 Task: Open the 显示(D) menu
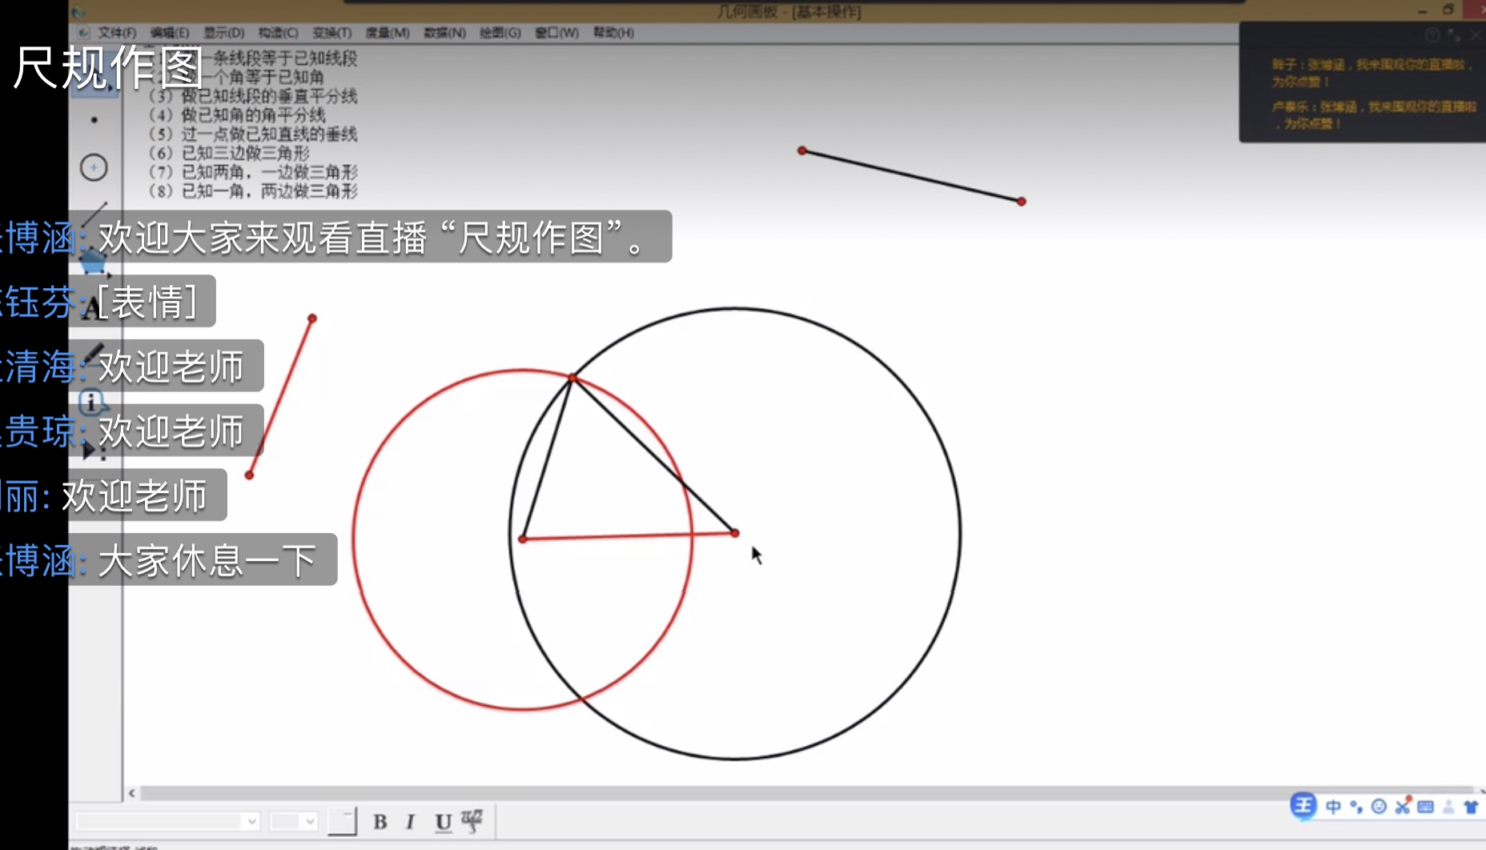[x=223, y=33]
